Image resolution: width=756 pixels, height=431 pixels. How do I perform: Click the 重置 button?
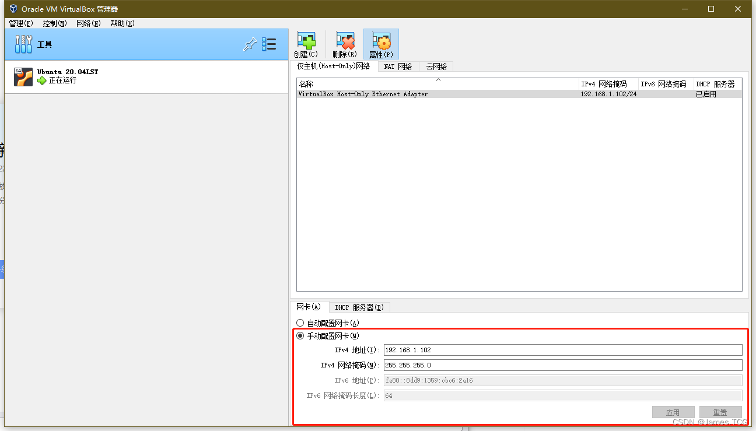pyautogui.click(x=720, y=412)
